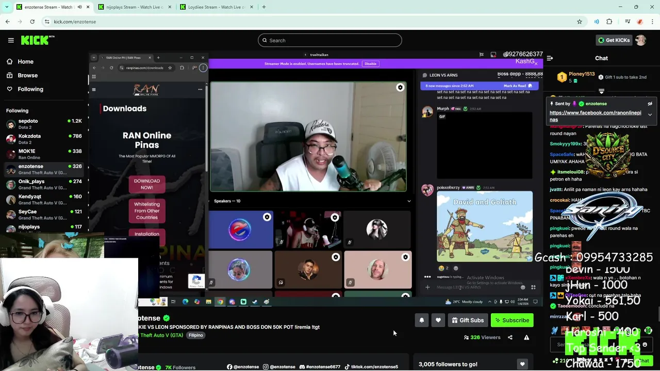Collapse the Speakers — 10 section chevron
660x371 pixels.
[x=409, y=201]
